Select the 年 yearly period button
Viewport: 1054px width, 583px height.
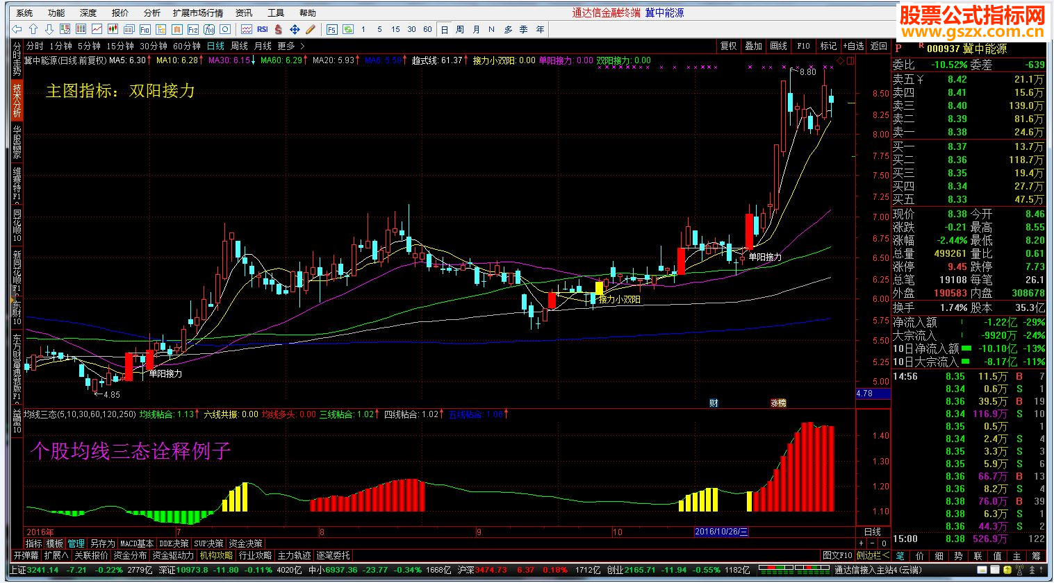point(540,29)
